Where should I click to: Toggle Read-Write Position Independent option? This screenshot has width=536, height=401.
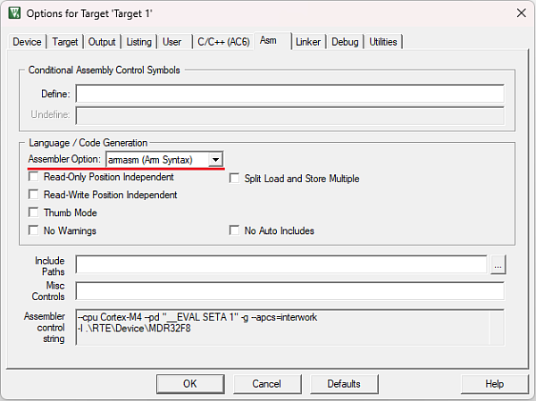click(x=35, y=195)
